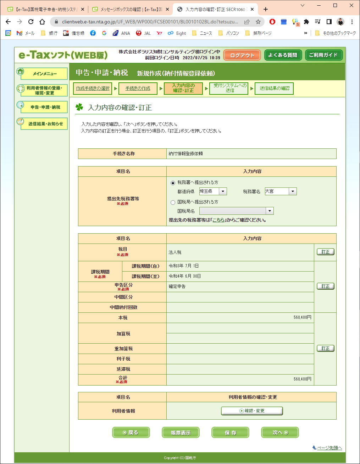Screen dimensions: 360x464
Task: Open the 国税局名 dropdown
Action: 237,211
